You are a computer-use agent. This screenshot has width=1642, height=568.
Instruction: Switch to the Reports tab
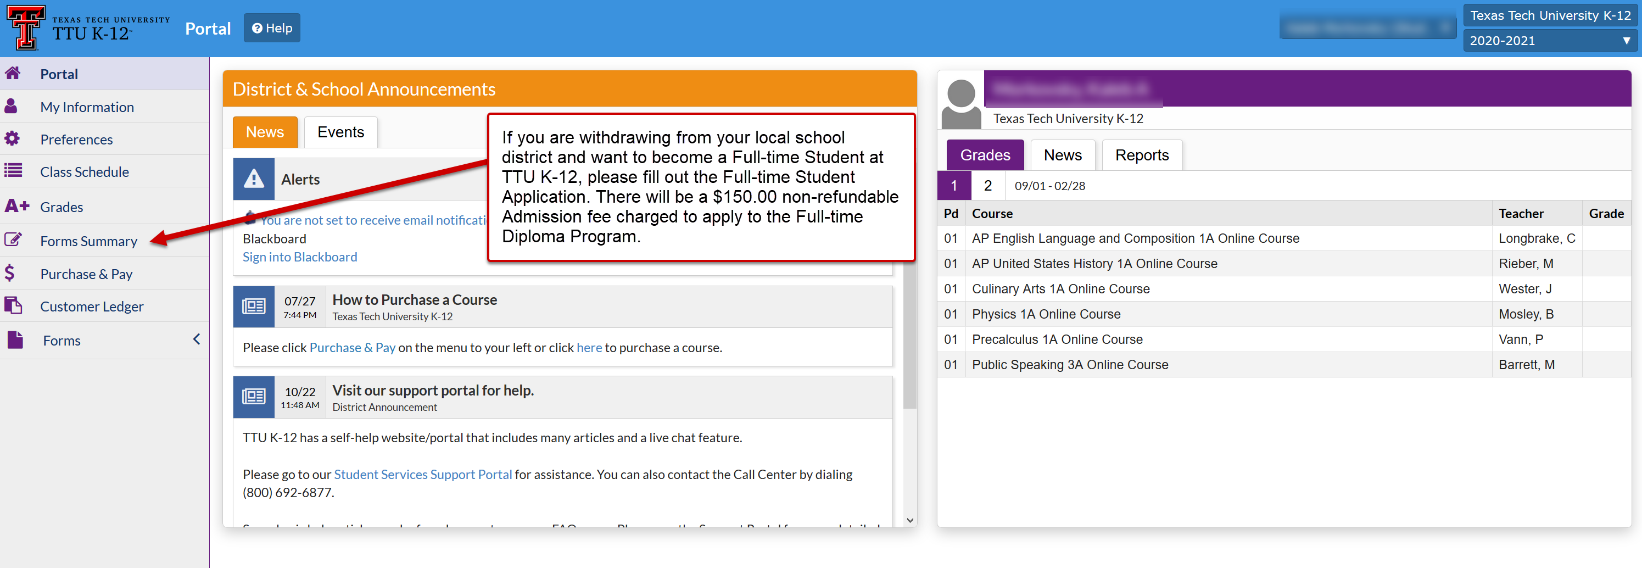1142,155
